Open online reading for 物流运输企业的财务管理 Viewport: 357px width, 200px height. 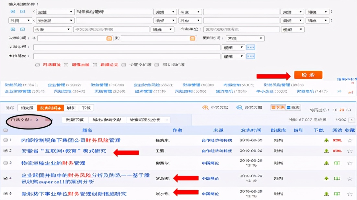pyautogui.click(x=337, y=163)
